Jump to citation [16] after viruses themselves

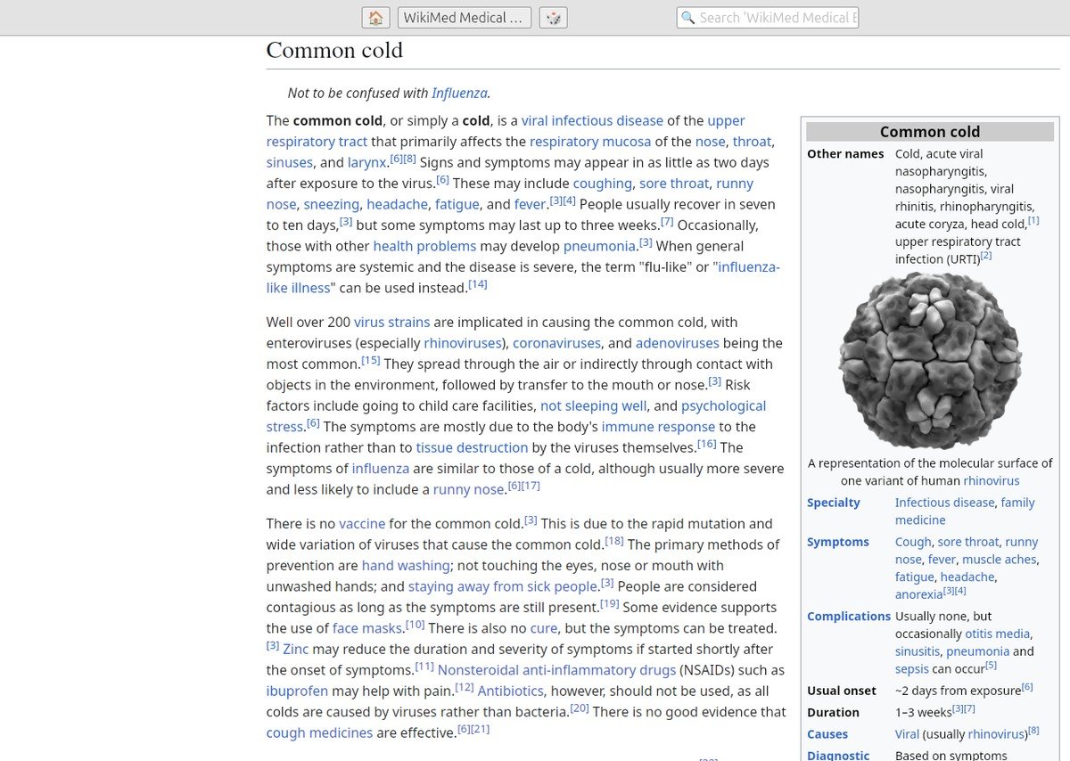707,444
